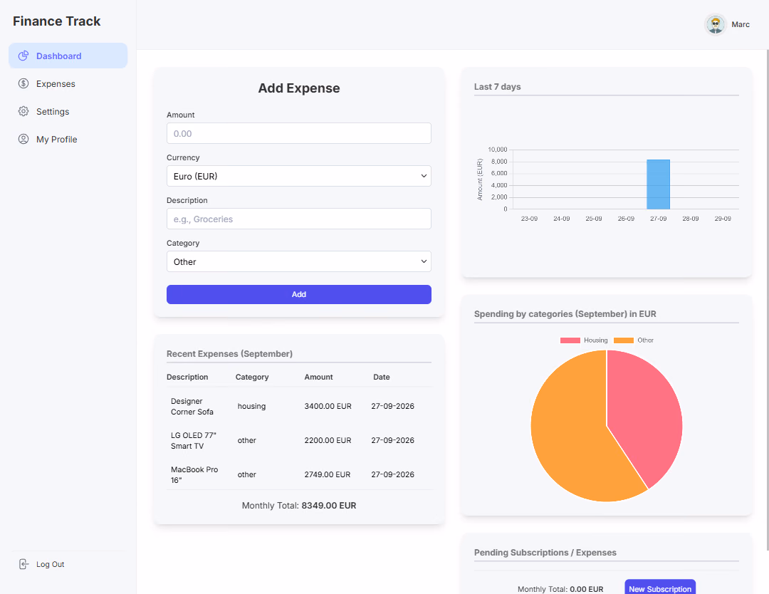Click the housing category cell
This screenshot has height=594, width=769.
pyautogui.click(x=251, y=406)
